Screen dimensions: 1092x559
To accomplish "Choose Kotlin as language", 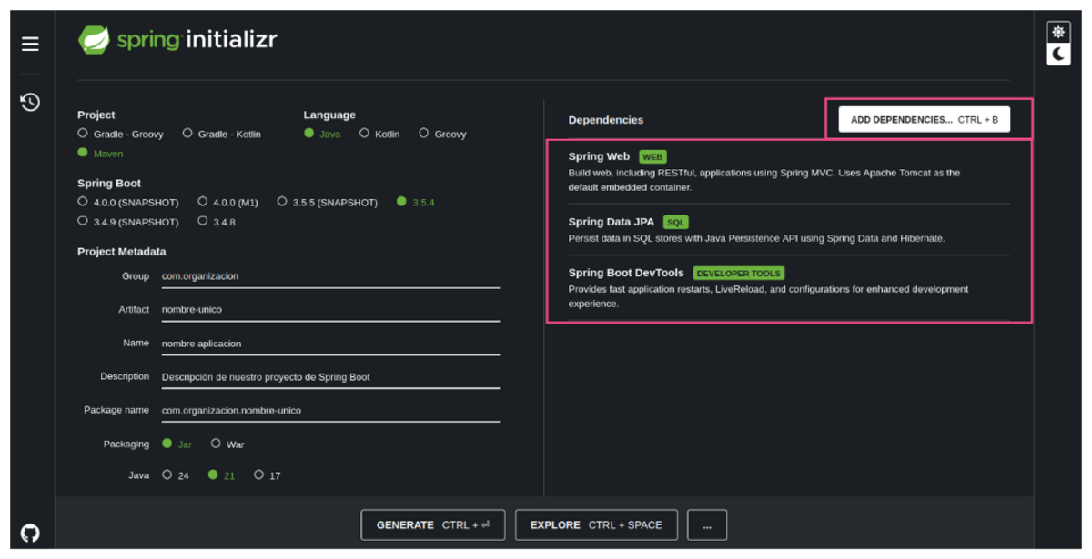I will 379,134.
